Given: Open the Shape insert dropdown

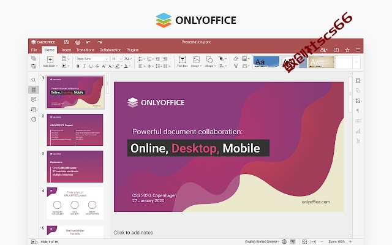Looking at the screenshot, I should [x=209, y=61].
